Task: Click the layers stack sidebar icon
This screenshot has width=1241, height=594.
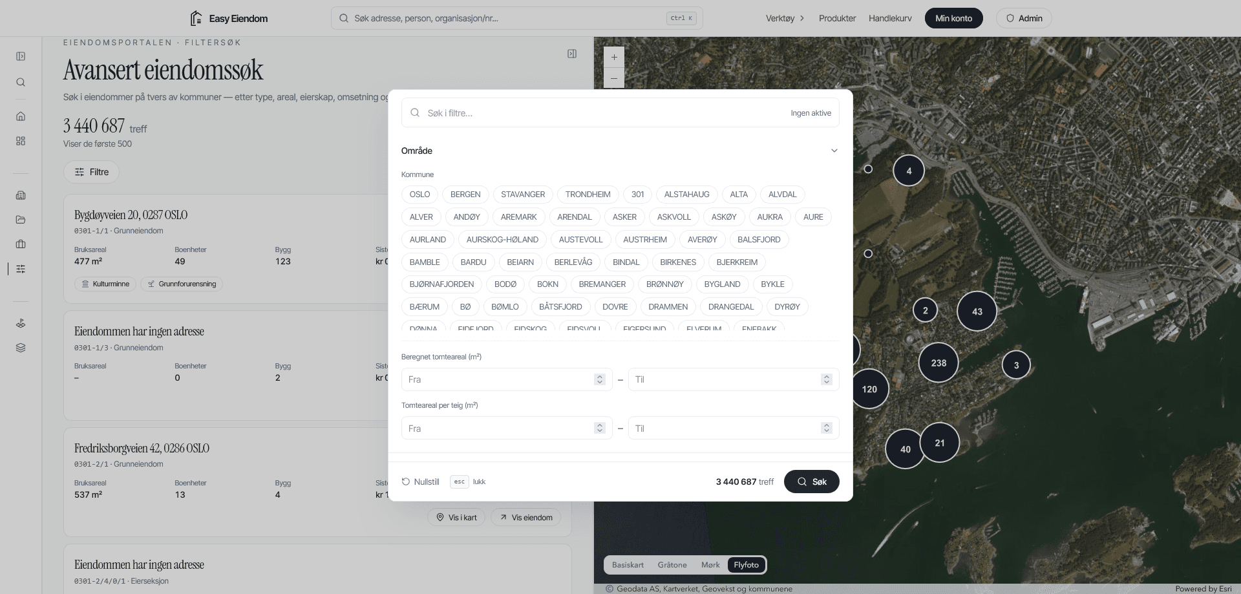Action: [x=21, y=348]
